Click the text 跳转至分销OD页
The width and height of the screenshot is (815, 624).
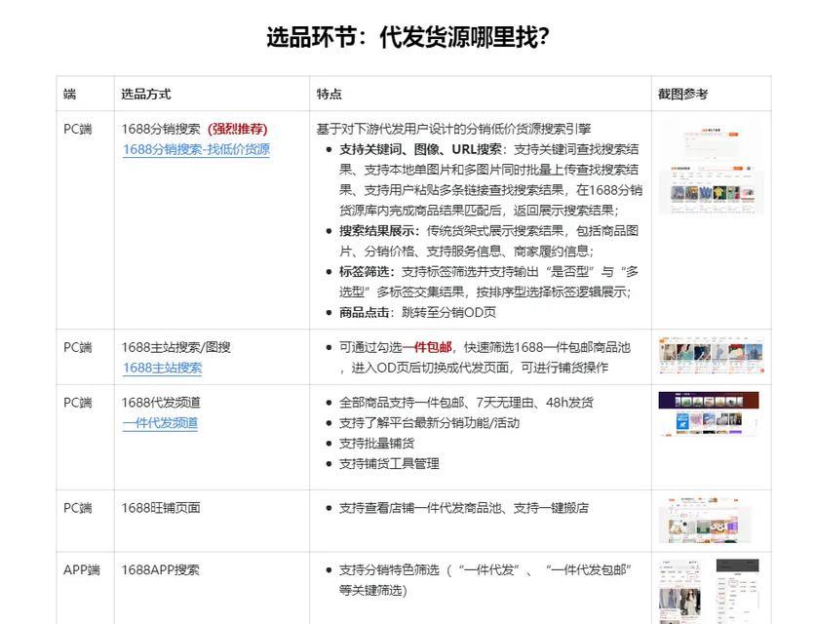(x=449, y=313)
